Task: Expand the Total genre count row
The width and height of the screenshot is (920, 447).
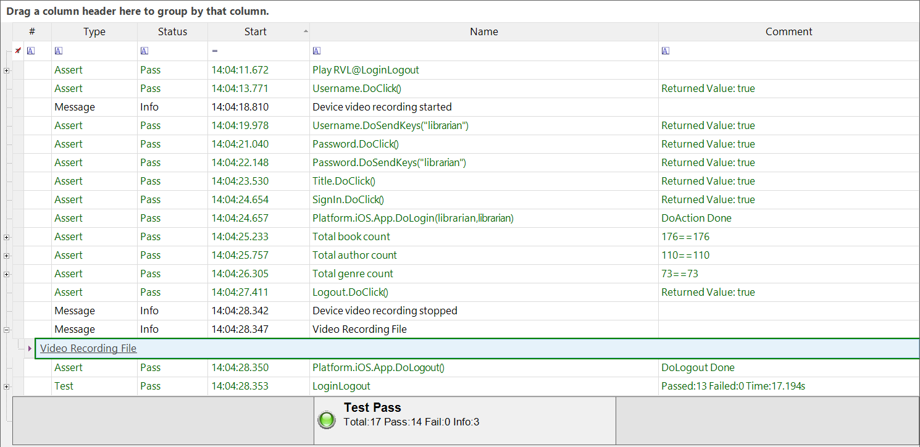Action: [x=7, y=274]
